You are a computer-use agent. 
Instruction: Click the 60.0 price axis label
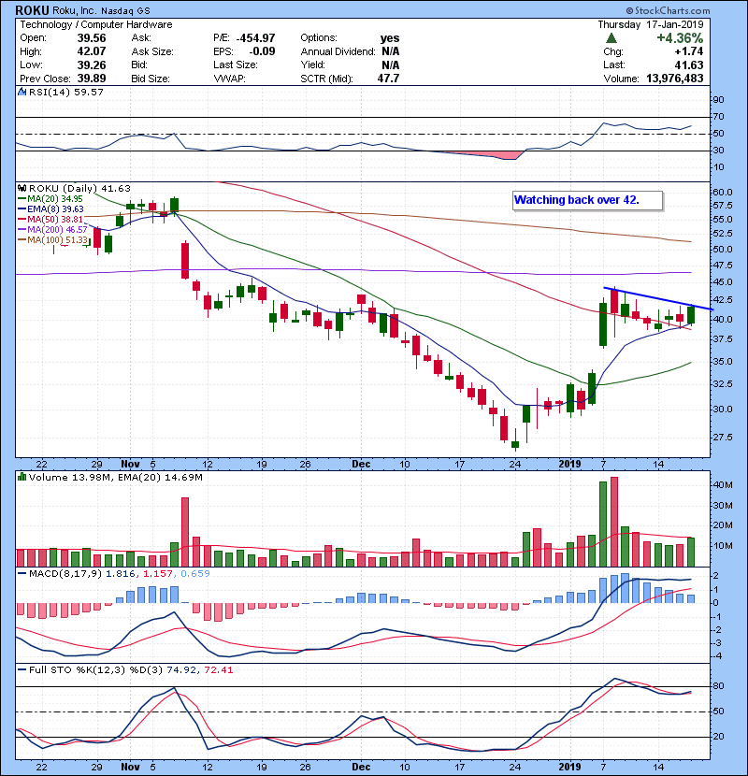[x=724, y=193]
